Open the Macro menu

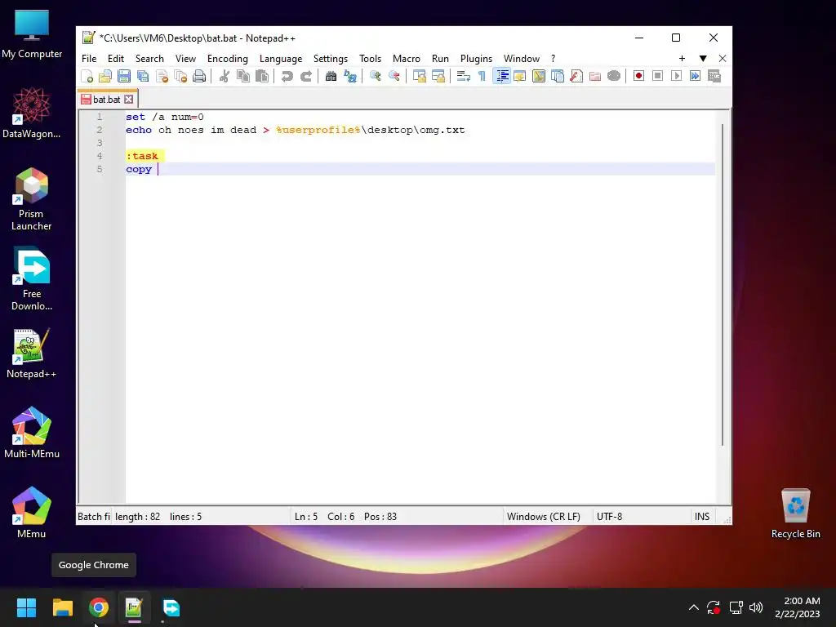[407, 59]
